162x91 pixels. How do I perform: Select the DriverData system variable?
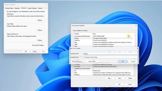pos(103,66)
